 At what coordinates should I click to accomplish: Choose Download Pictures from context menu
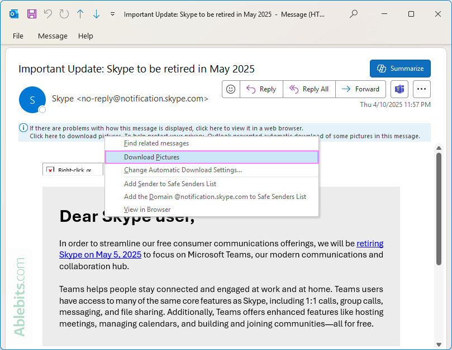pyautogui.click(x=212, y=157)
